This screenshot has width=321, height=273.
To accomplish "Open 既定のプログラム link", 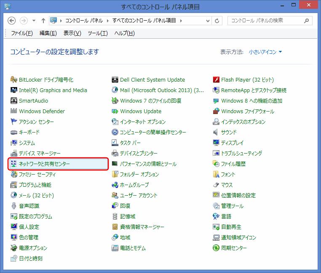I will point(36,216).
